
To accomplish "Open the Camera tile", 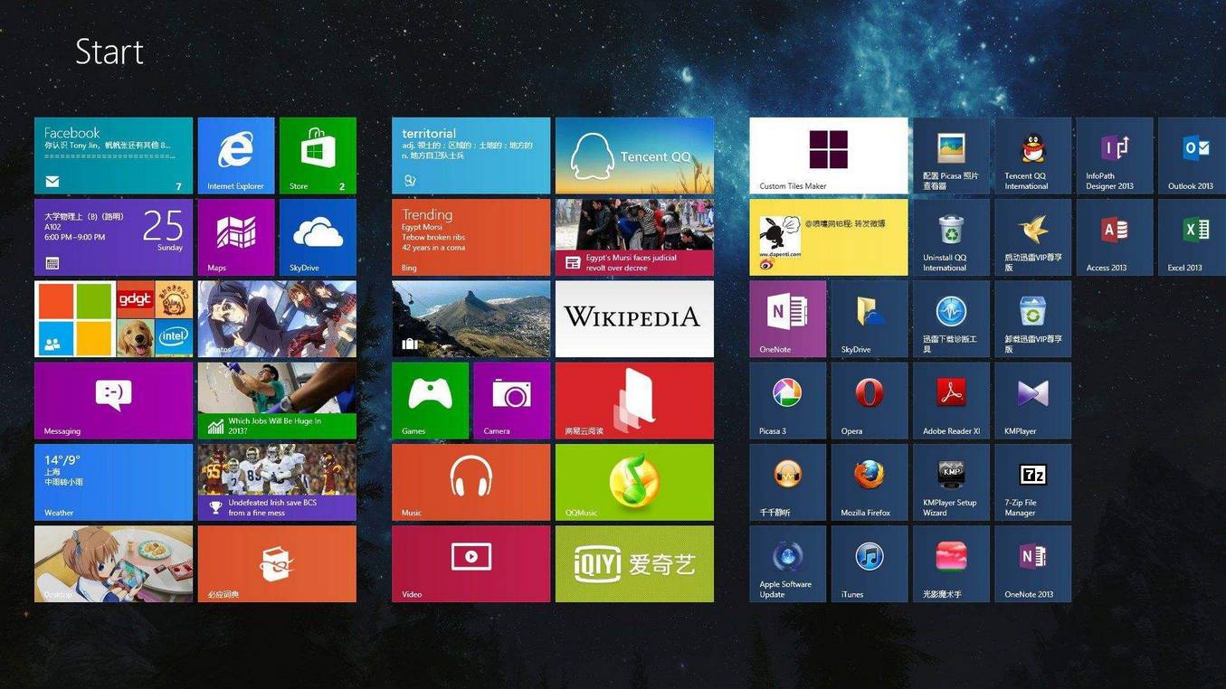I will (x=511, y=401).
